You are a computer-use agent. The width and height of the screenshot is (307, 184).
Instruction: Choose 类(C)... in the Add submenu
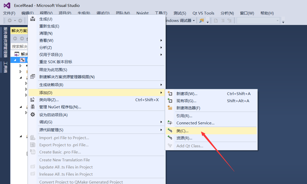pyautogui.click(x=211, y=131)
